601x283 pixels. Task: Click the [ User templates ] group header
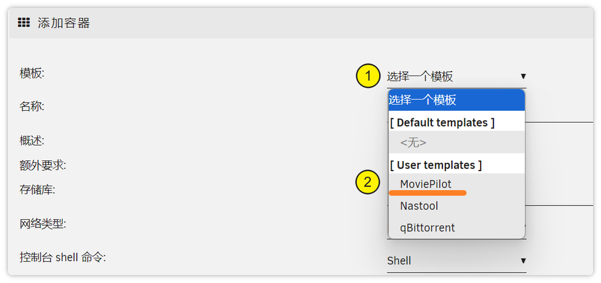[436, 165]
